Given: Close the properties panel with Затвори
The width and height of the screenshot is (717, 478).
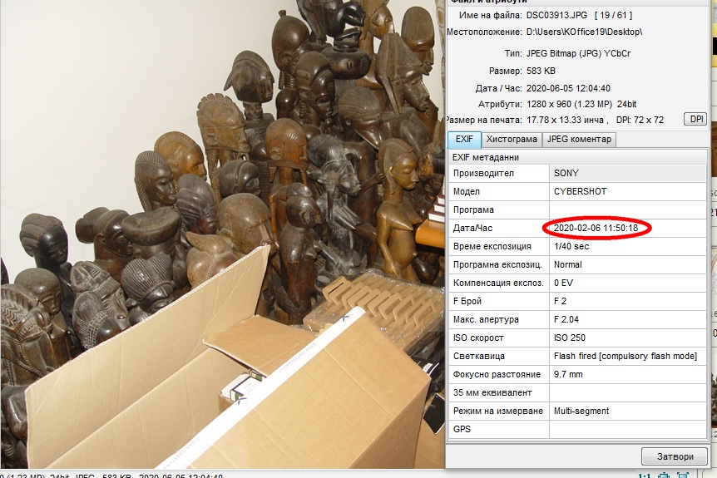Looking at the screenshot, I should (x=675, y=456).
